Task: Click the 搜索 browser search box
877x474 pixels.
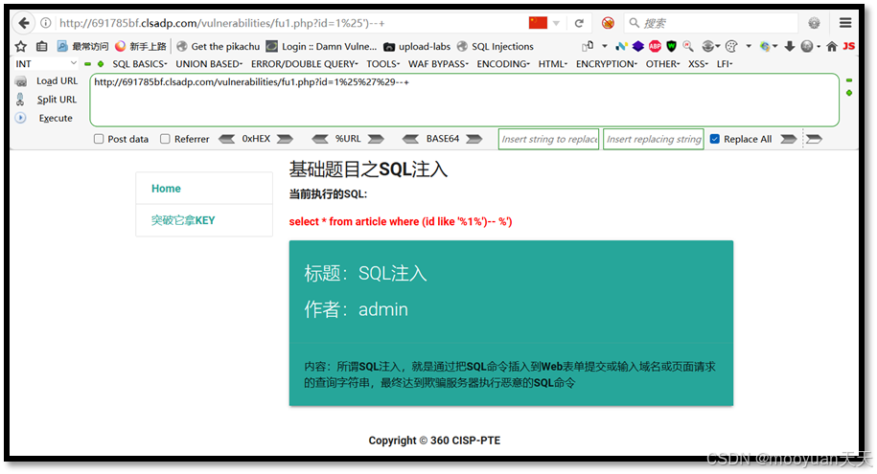Action: click(x=710, y=23)
